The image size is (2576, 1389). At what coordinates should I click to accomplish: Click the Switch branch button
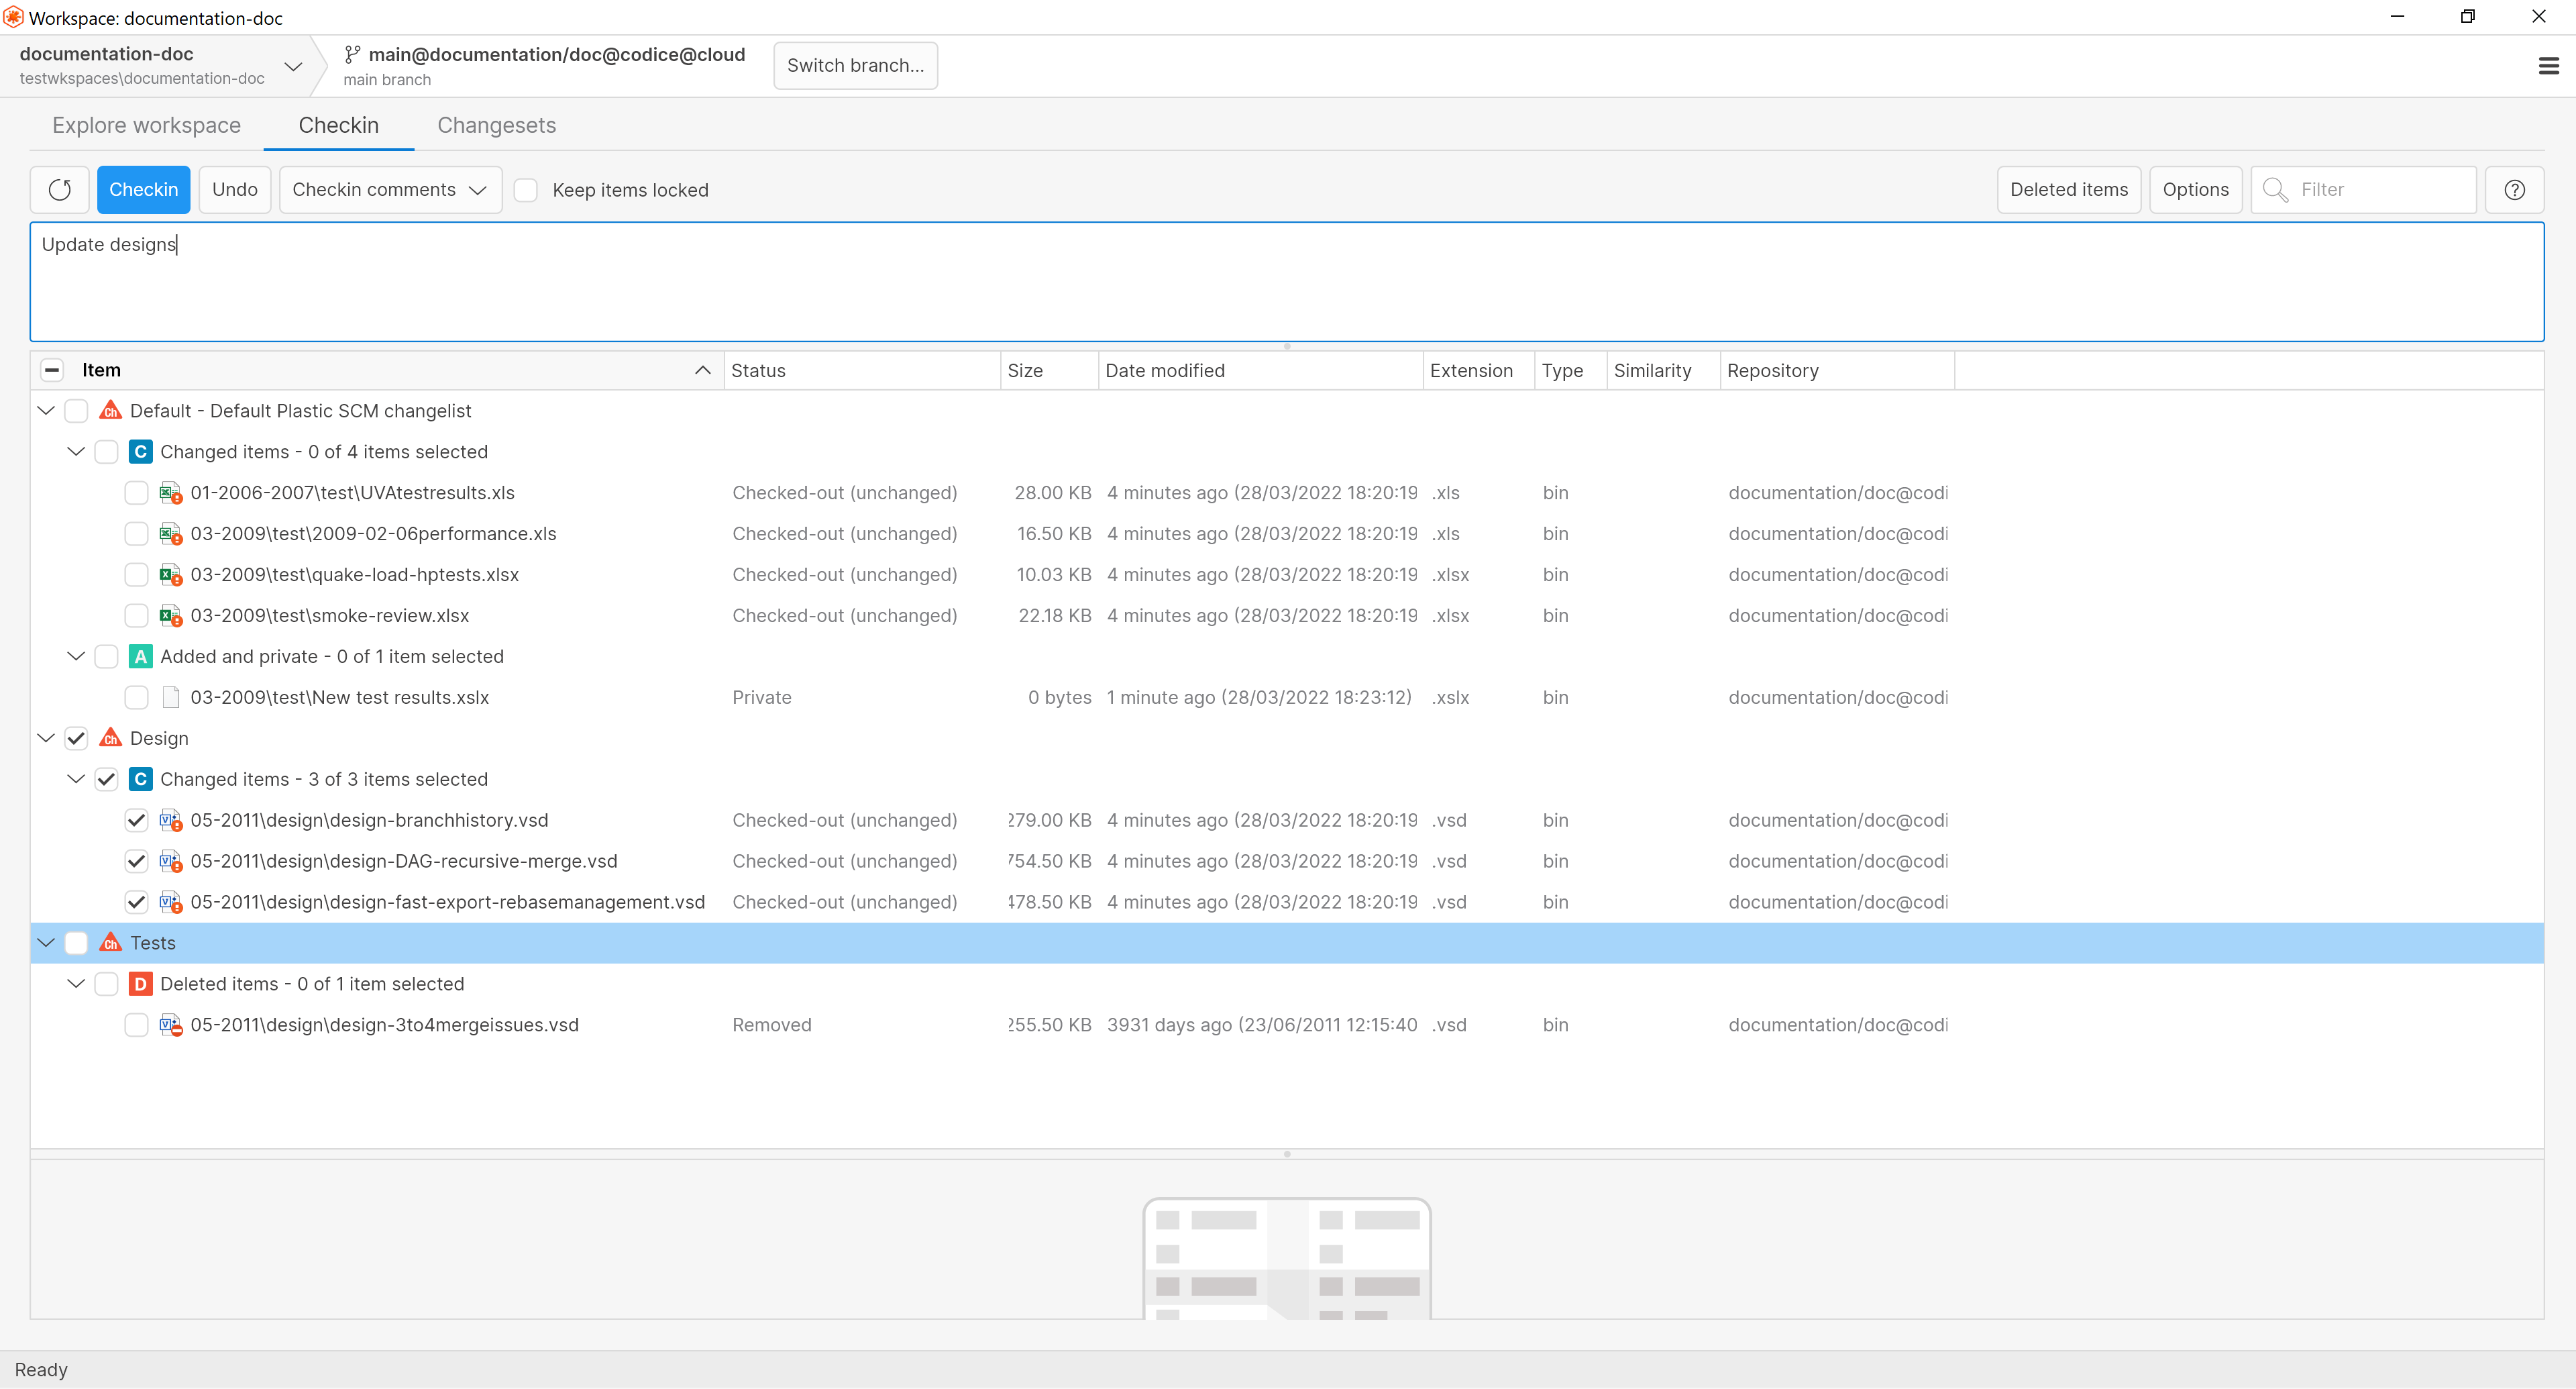click(855, 65)
